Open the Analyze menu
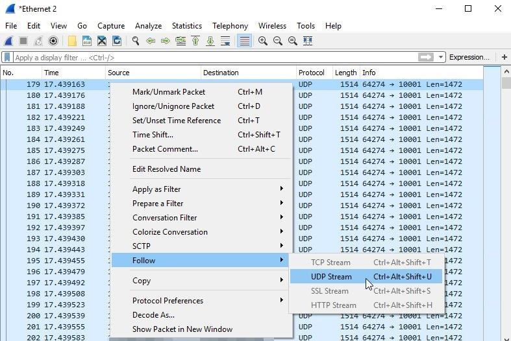Image resolution: width=511 pixels, height=341 pixels. (148, 26)
